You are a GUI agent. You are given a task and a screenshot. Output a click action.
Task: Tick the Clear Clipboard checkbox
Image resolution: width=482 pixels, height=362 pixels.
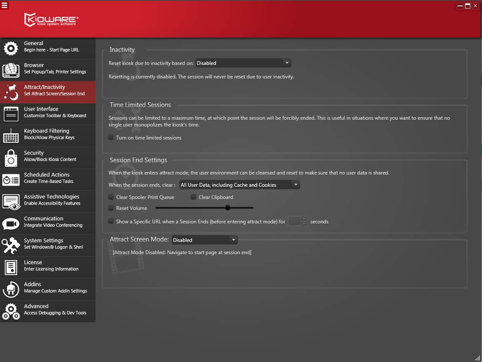pos(194,197)
